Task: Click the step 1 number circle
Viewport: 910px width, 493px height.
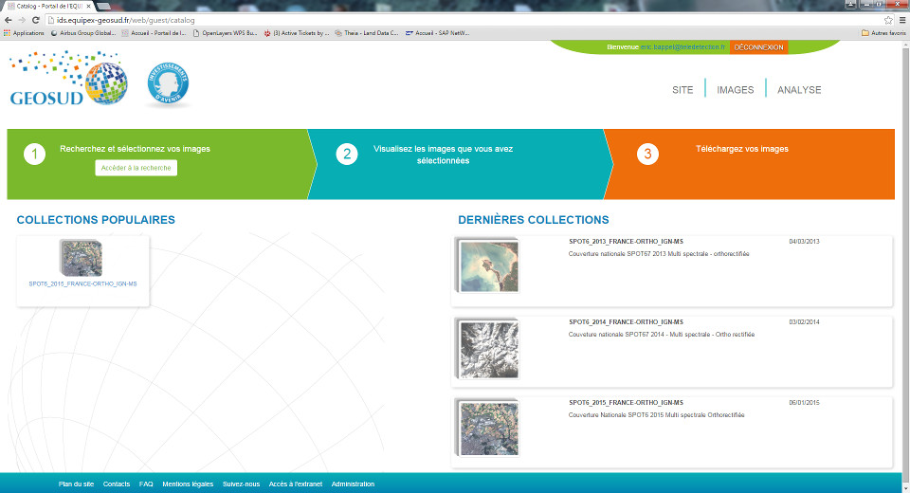Action: pos(34,155)
